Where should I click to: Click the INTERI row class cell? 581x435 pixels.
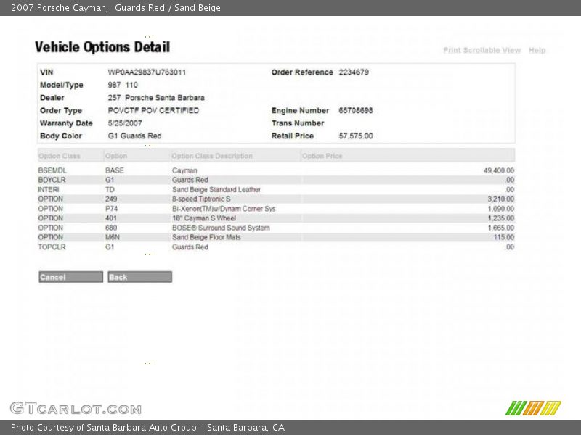[49, 190]
